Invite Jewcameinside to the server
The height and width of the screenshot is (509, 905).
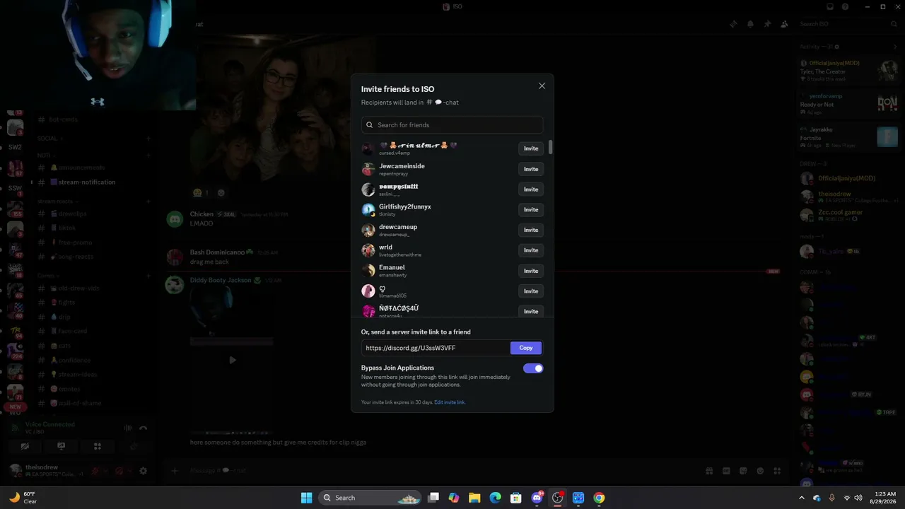[x=531, y=169]
